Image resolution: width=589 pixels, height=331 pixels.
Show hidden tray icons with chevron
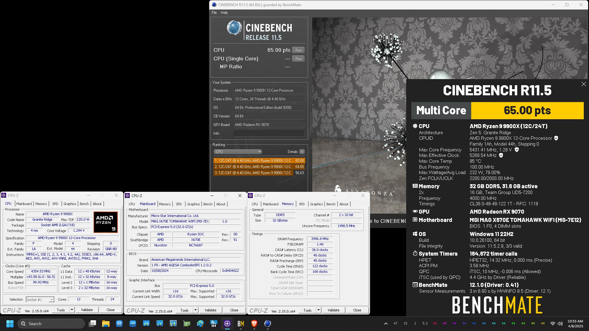[x=386, y=324]
